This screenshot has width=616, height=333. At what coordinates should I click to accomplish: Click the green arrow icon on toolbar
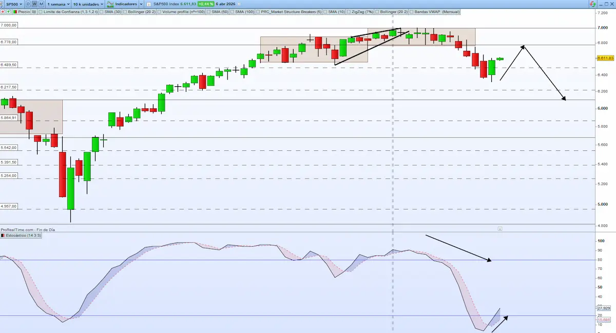click(x=9, y=11)
